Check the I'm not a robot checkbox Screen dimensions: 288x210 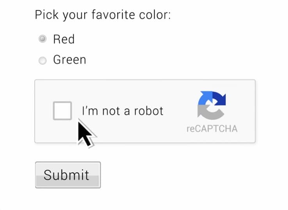(62, 111)
